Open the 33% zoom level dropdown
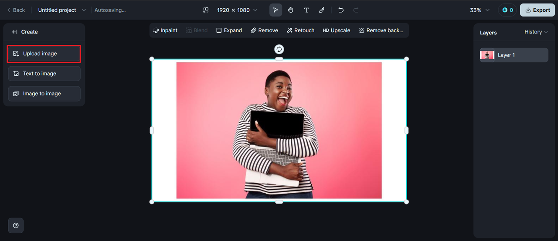This screenshot has height=241, width=558. 480,10
